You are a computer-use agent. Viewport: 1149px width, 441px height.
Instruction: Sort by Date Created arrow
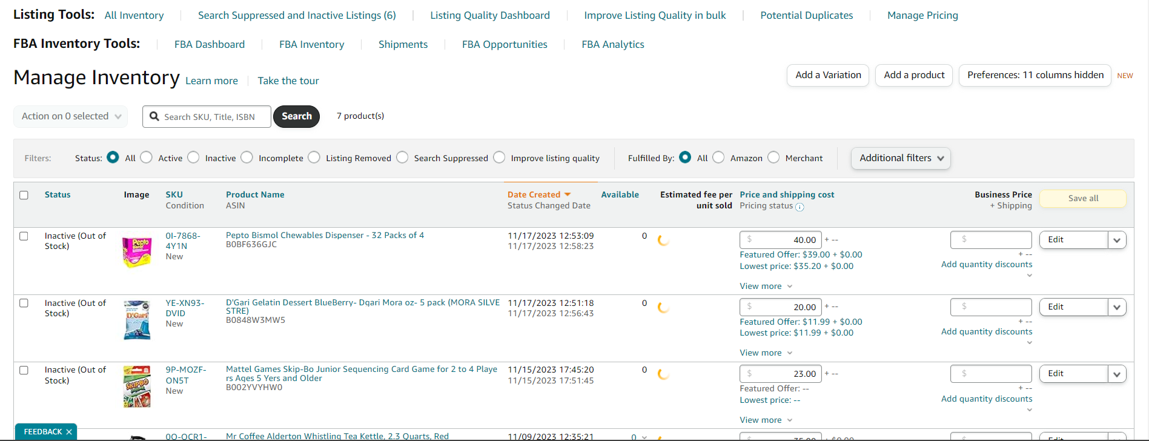point(568,194)
